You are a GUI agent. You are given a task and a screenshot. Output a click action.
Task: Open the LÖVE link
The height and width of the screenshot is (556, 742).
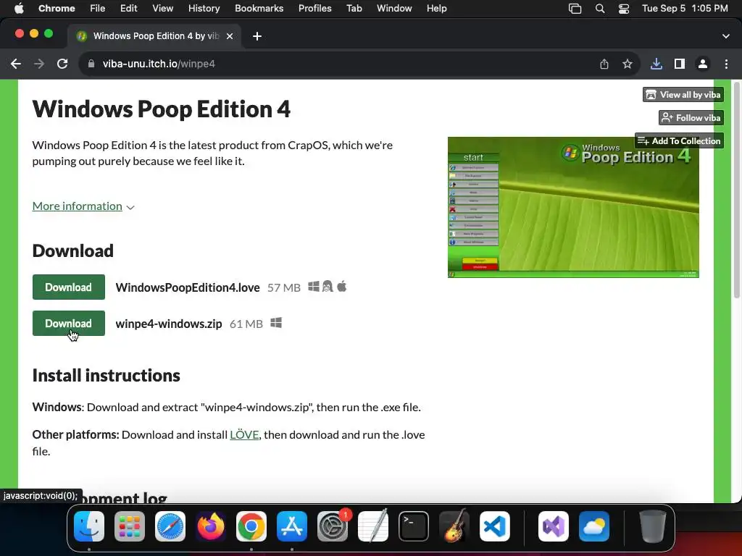click(244, 434)
